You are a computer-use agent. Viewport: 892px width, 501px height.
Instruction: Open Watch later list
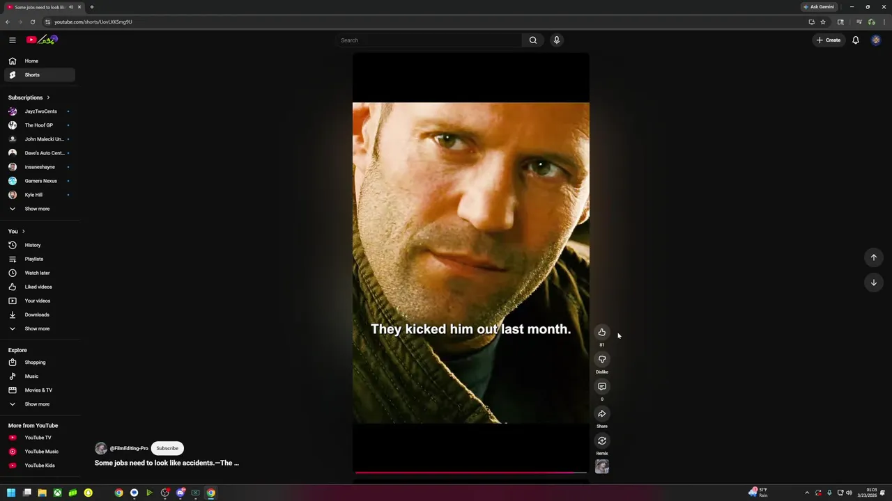coord(40,273)
